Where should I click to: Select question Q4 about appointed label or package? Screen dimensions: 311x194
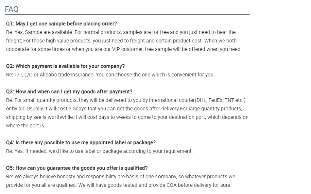point(81,143)
